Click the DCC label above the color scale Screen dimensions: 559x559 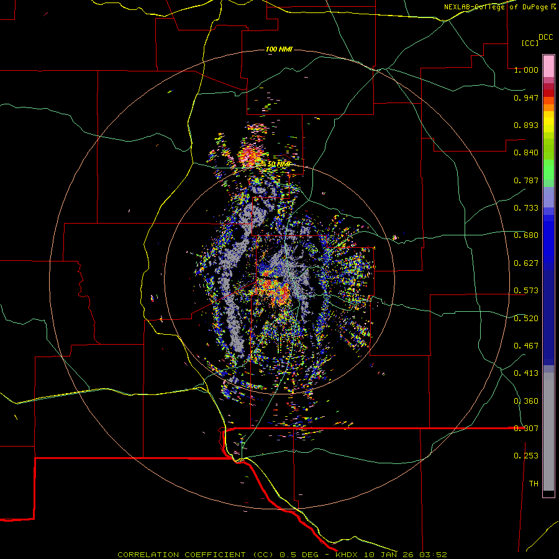[x=545, y=37]
